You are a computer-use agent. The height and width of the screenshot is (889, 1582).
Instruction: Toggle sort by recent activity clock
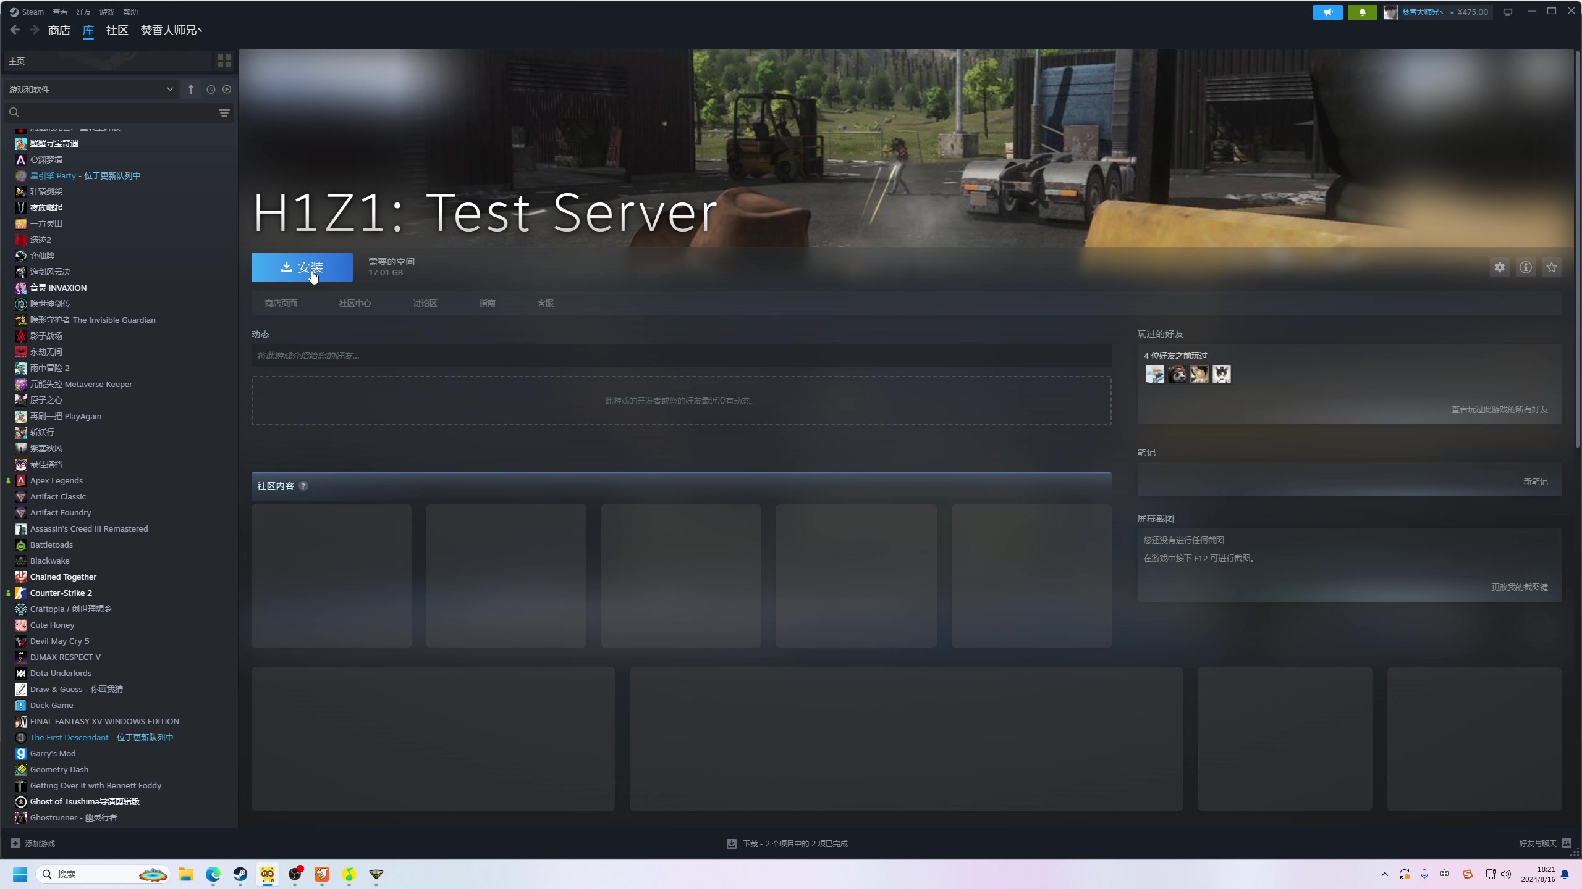click(211, 90)
